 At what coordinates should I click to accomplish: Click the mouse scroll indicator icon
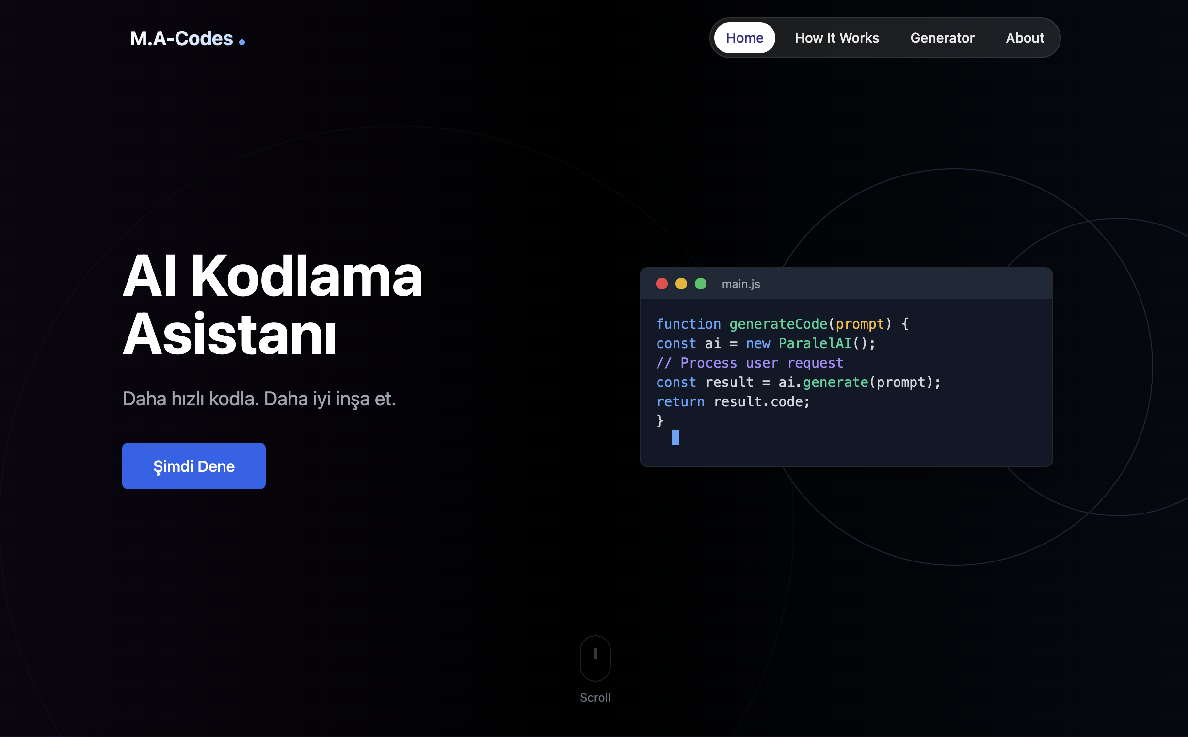(595, 658)
